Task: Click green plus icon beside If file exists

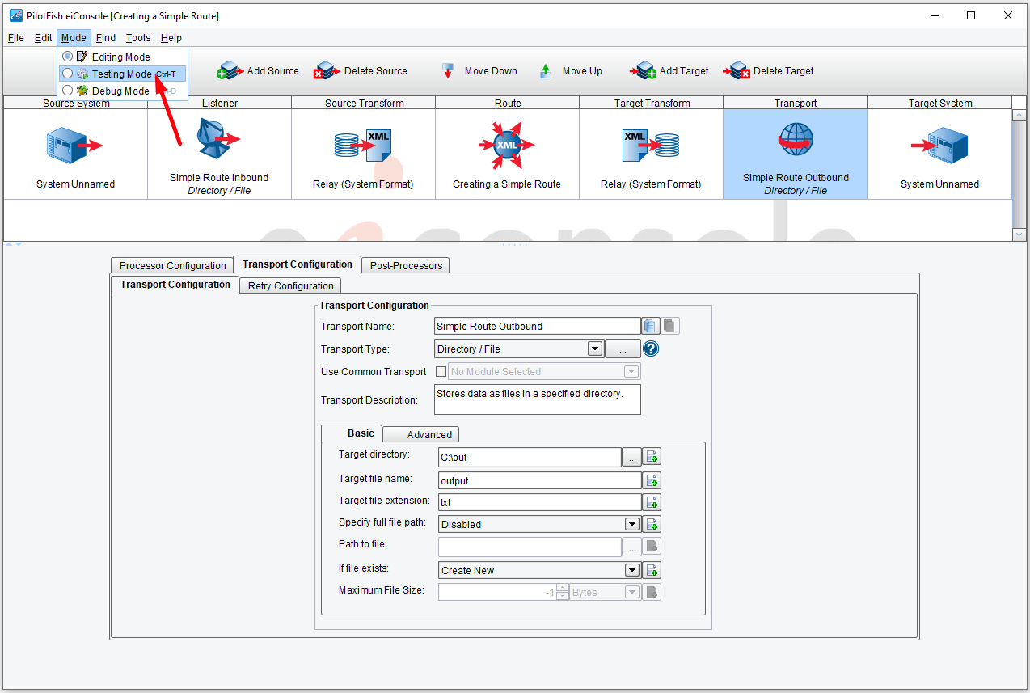Action: [652, 570]
